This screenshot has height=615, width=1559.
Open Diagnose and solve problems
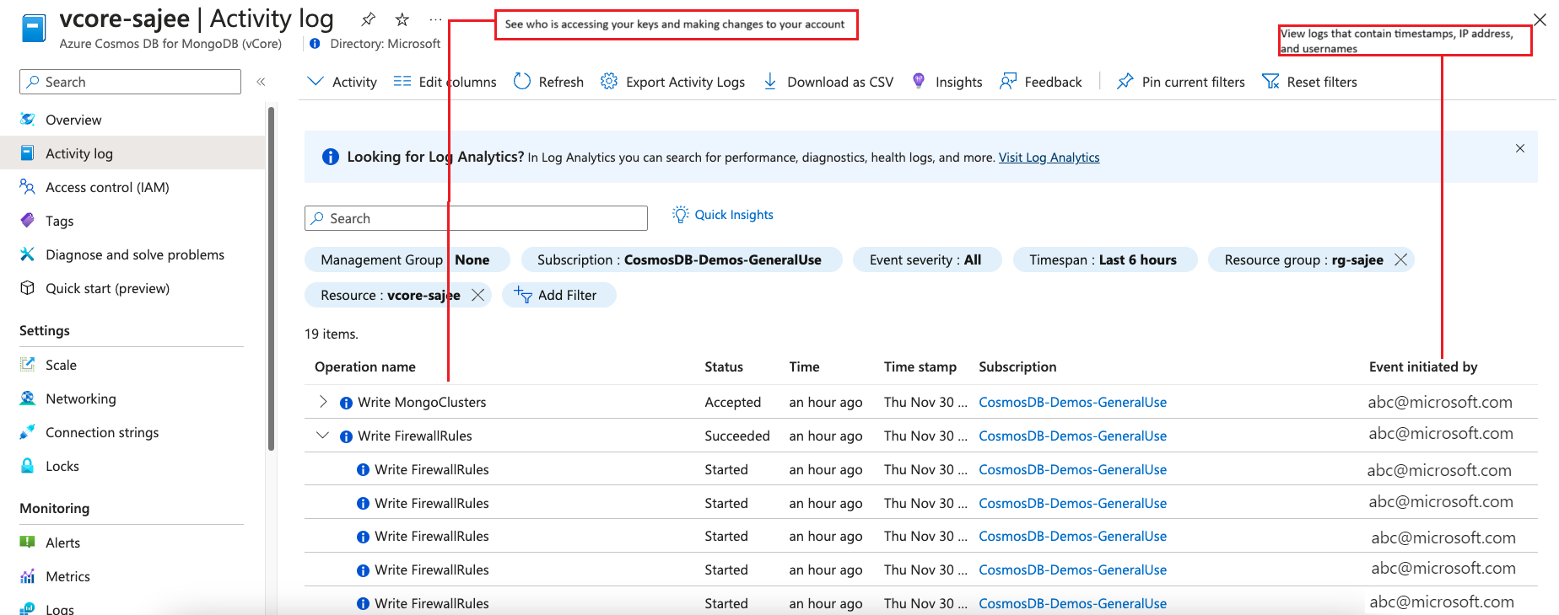[133, 254]
